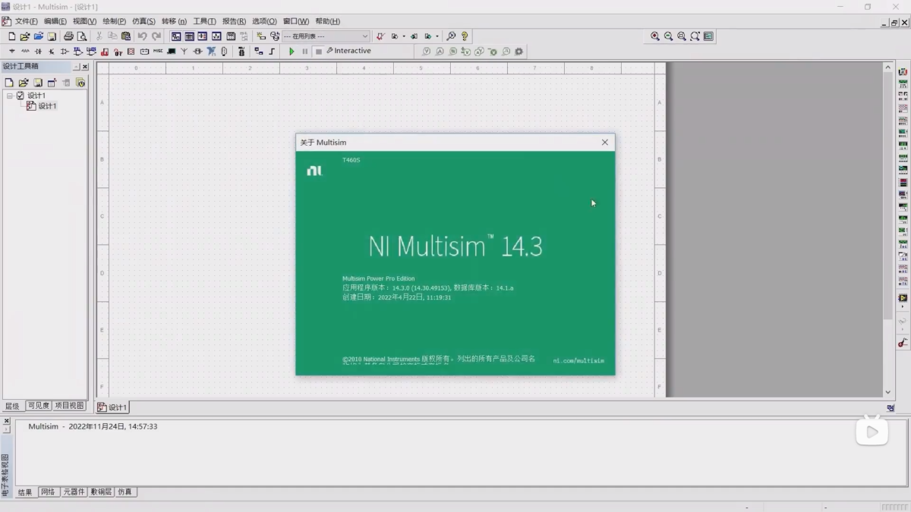Click the Zoom to fit page icon
Viewport: 911px width, 512px height.
tap(695, 36)
